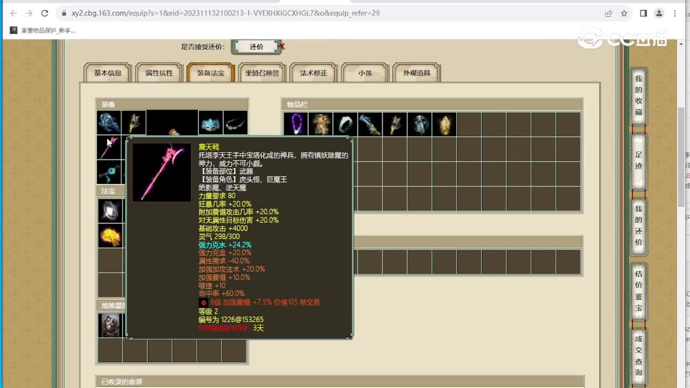The height and width of the screenshot is (388, 690).
Task: Open the Chrome three-dot menu
Action: point(675,13)
